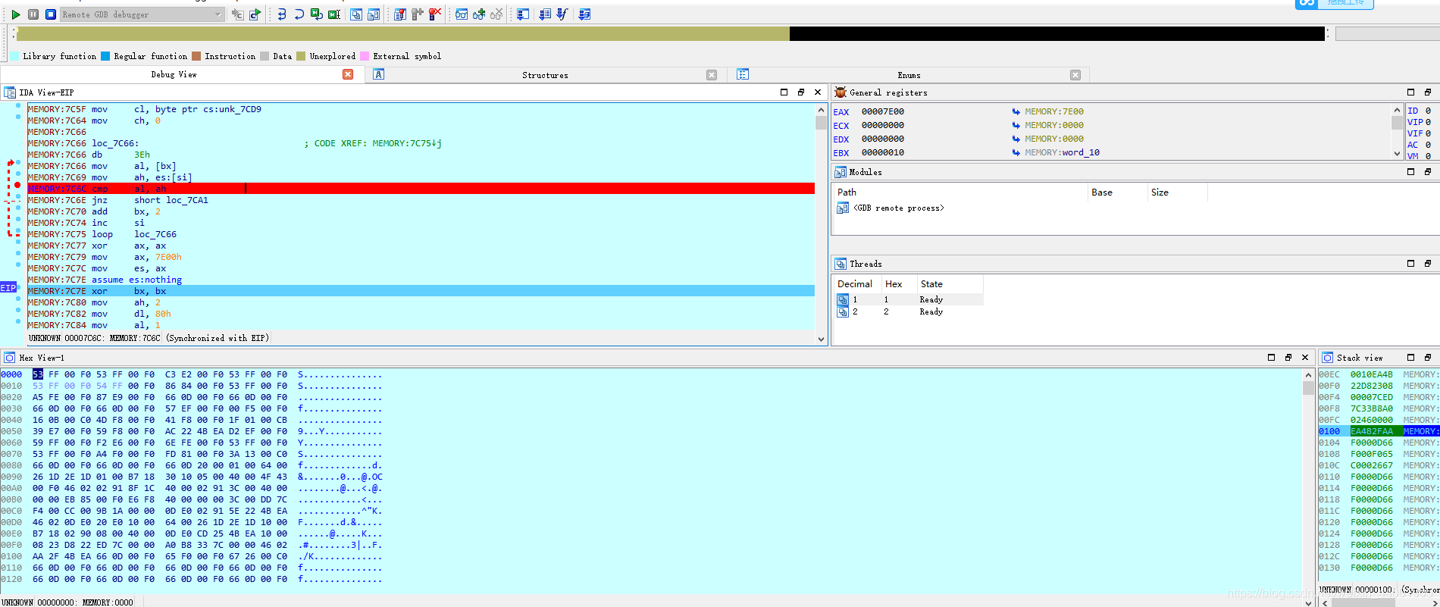
Task: Open the modules window toolbar icon
Action: coord(374,14)
